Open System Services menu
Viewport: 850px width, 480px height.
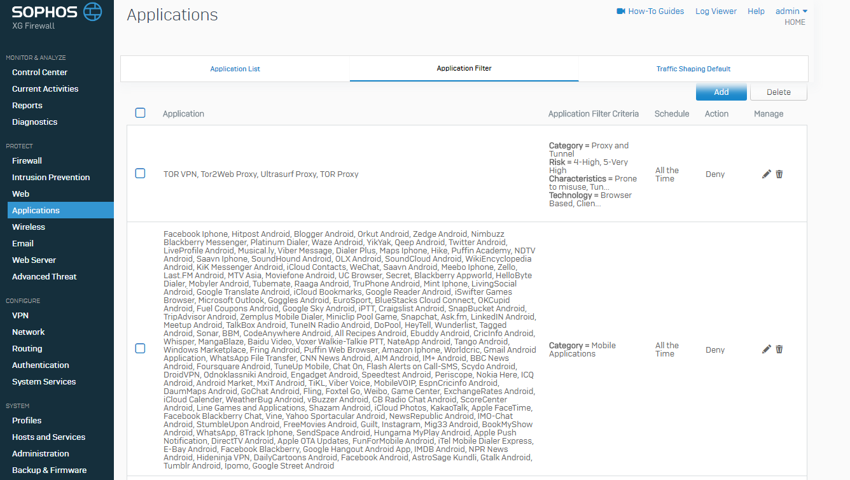click(x=44, y=382)
